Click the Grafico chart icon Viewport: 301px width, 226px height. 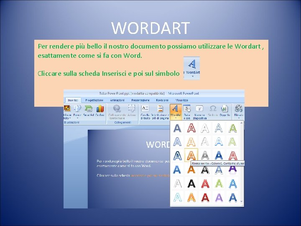pos(100,111)
